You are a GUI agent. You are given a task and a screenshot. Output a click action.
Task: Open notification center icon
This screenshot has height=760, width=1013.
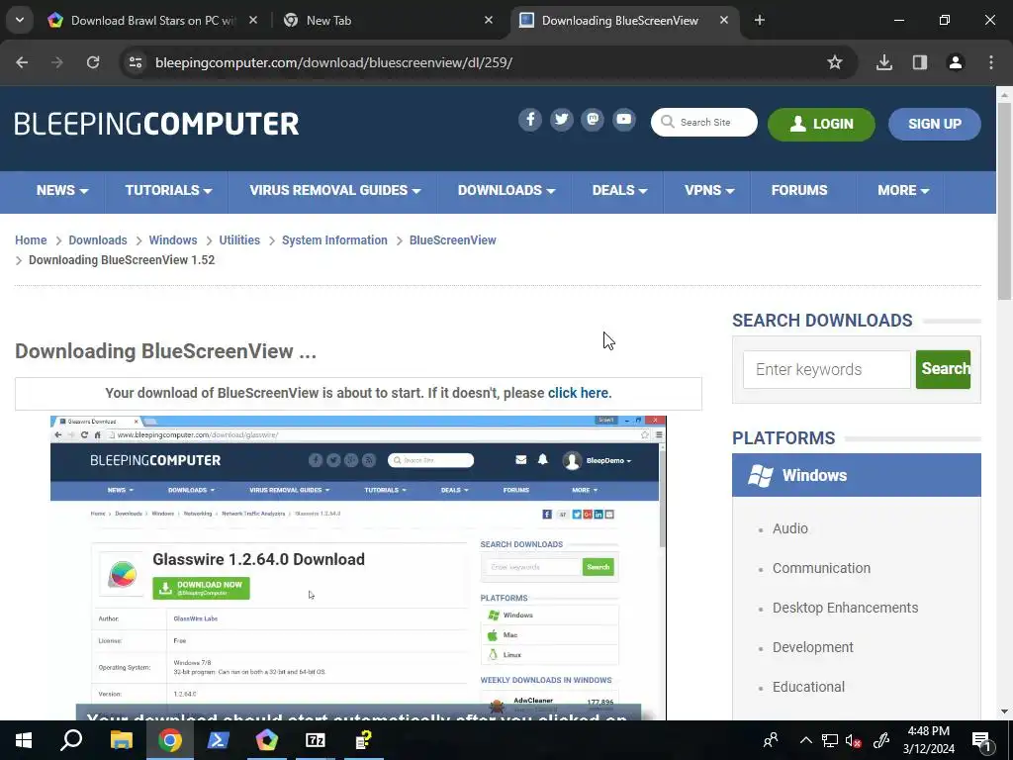[982, 741]
